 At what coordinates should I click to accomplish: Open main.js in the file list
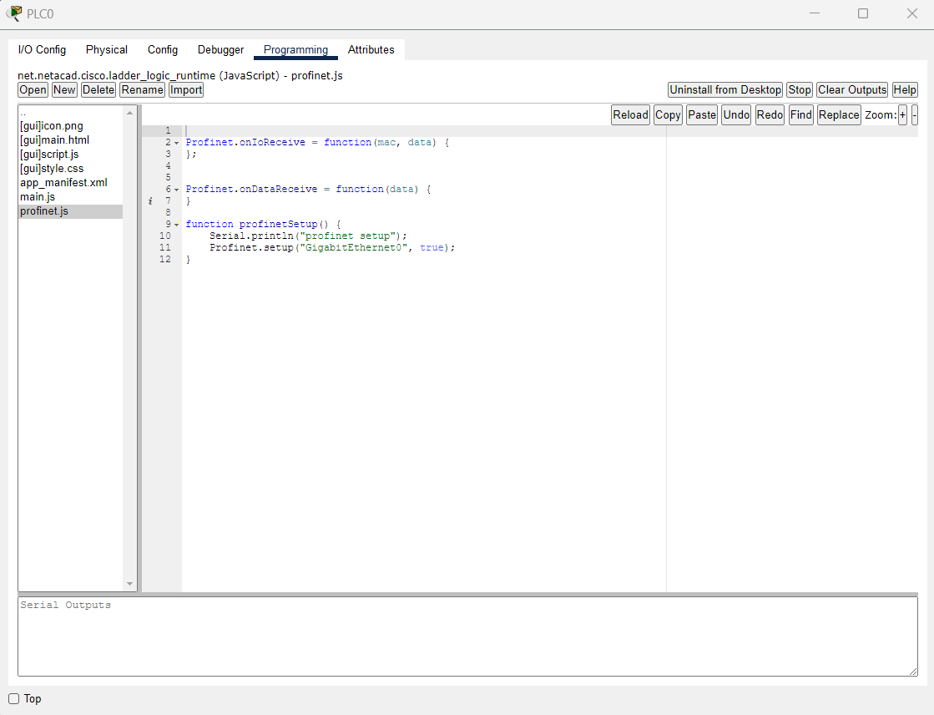click(38, 197)
